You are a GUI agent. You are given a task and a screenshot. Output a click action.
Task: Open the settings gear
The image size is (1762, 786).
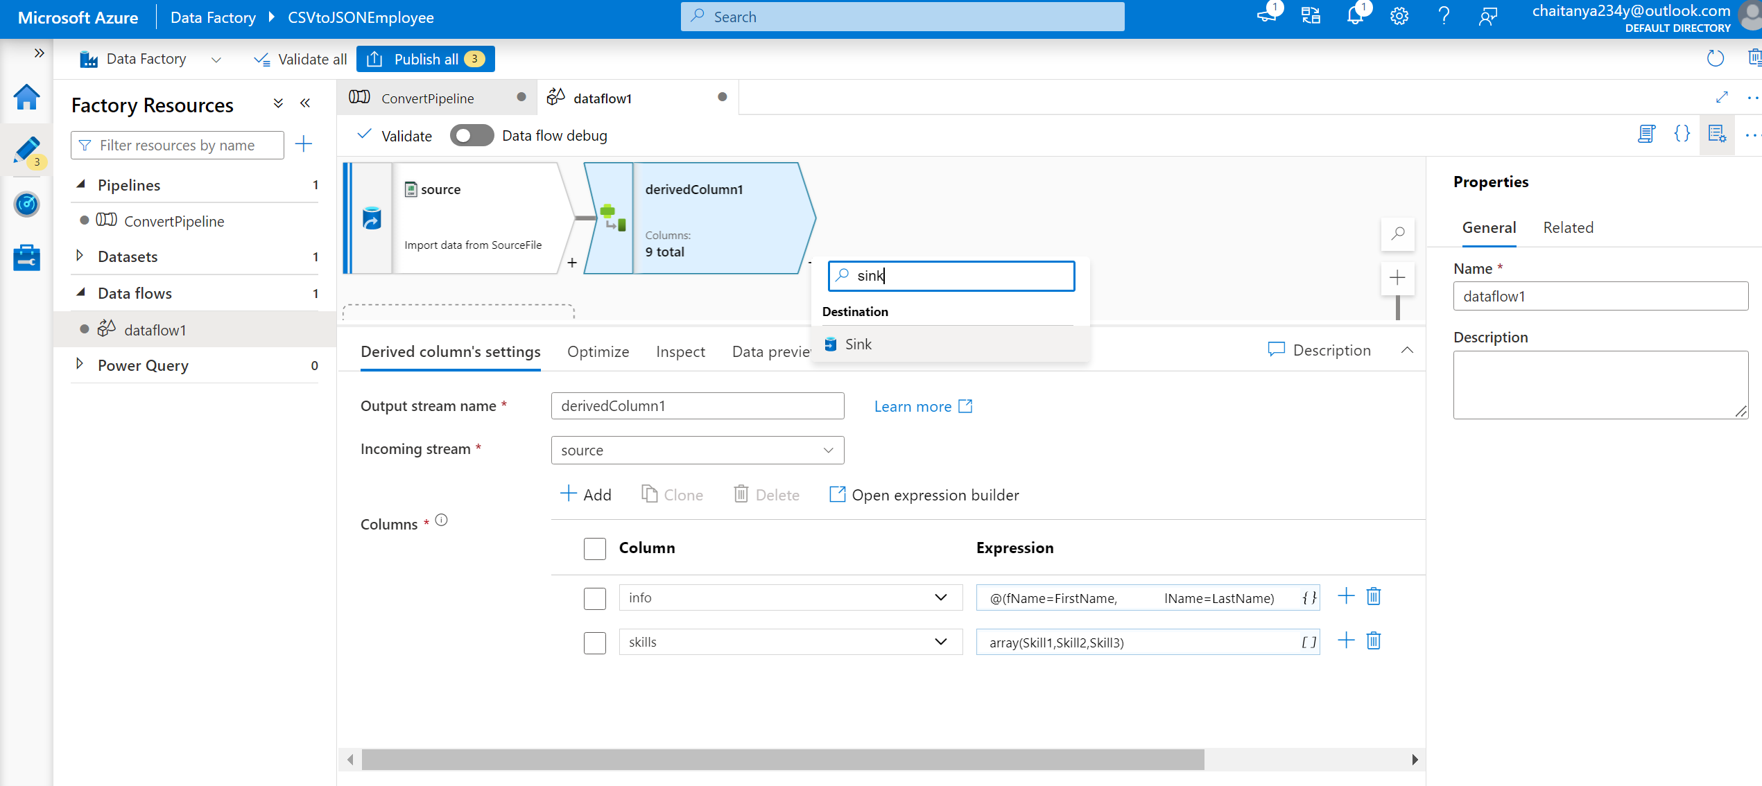click(1399, 16)
